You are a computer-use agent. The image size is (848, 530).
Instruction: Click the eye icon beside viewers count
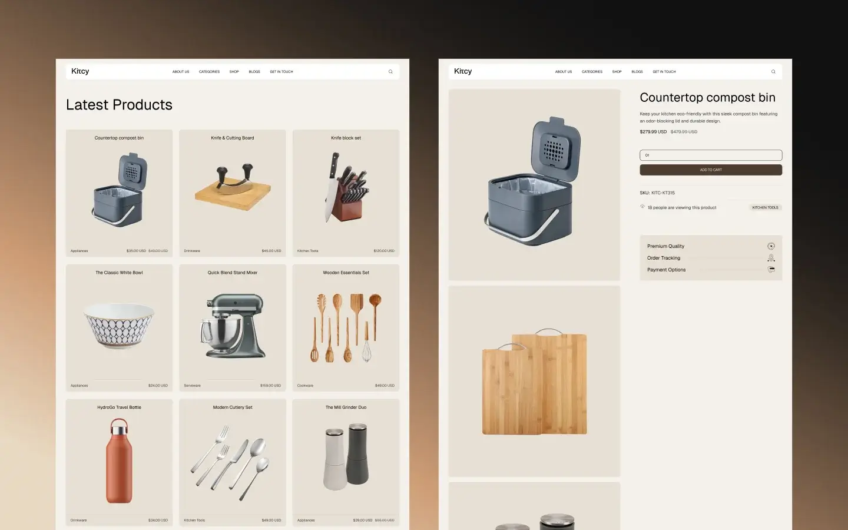click(x=642, y=207)
